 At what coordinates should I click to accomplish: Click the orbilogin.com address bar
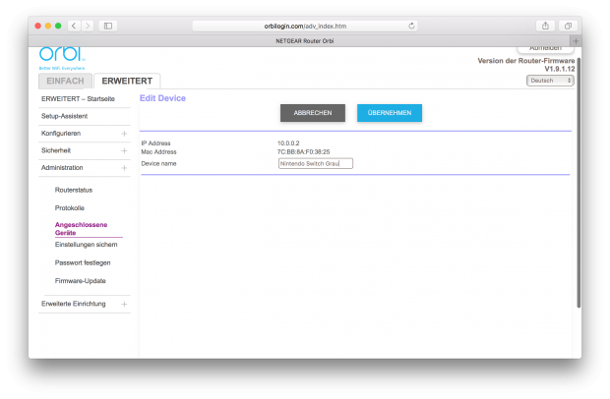pos(305,25)
